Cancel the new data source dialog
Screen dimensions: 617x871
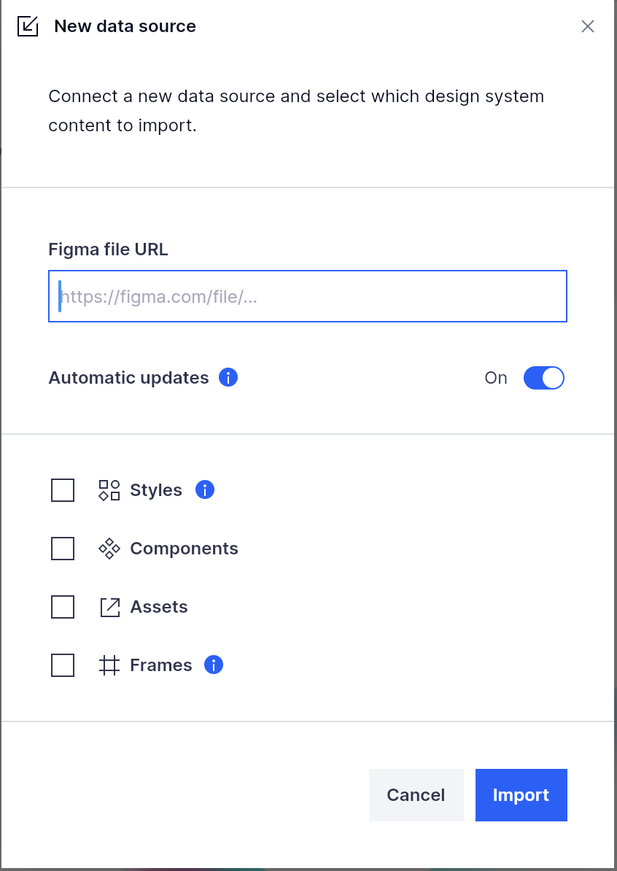point(416,795)
